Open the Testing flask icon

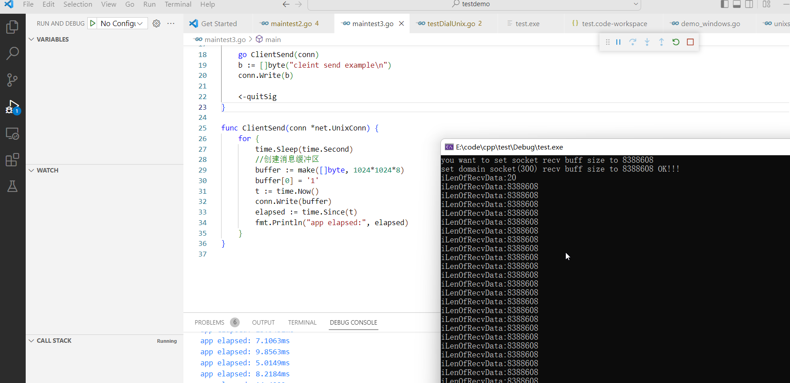(12, 186)
